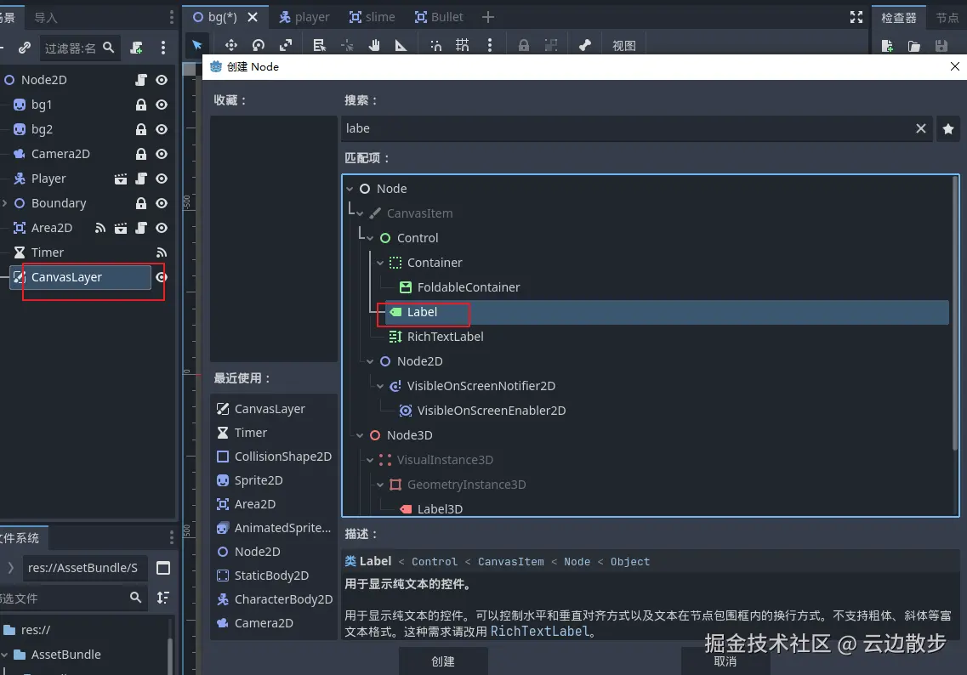Click the signal icon on Timer row
The width and height of the screenshot is (967, 675).
click(162, 252)
